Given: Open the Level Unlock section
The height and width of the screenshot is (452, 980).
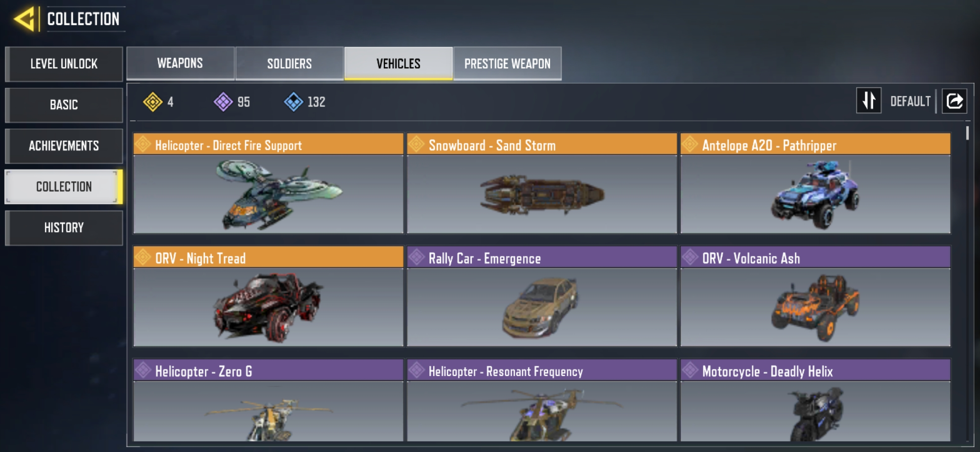Looking at the screenshot, I should (x=64, y=64).
